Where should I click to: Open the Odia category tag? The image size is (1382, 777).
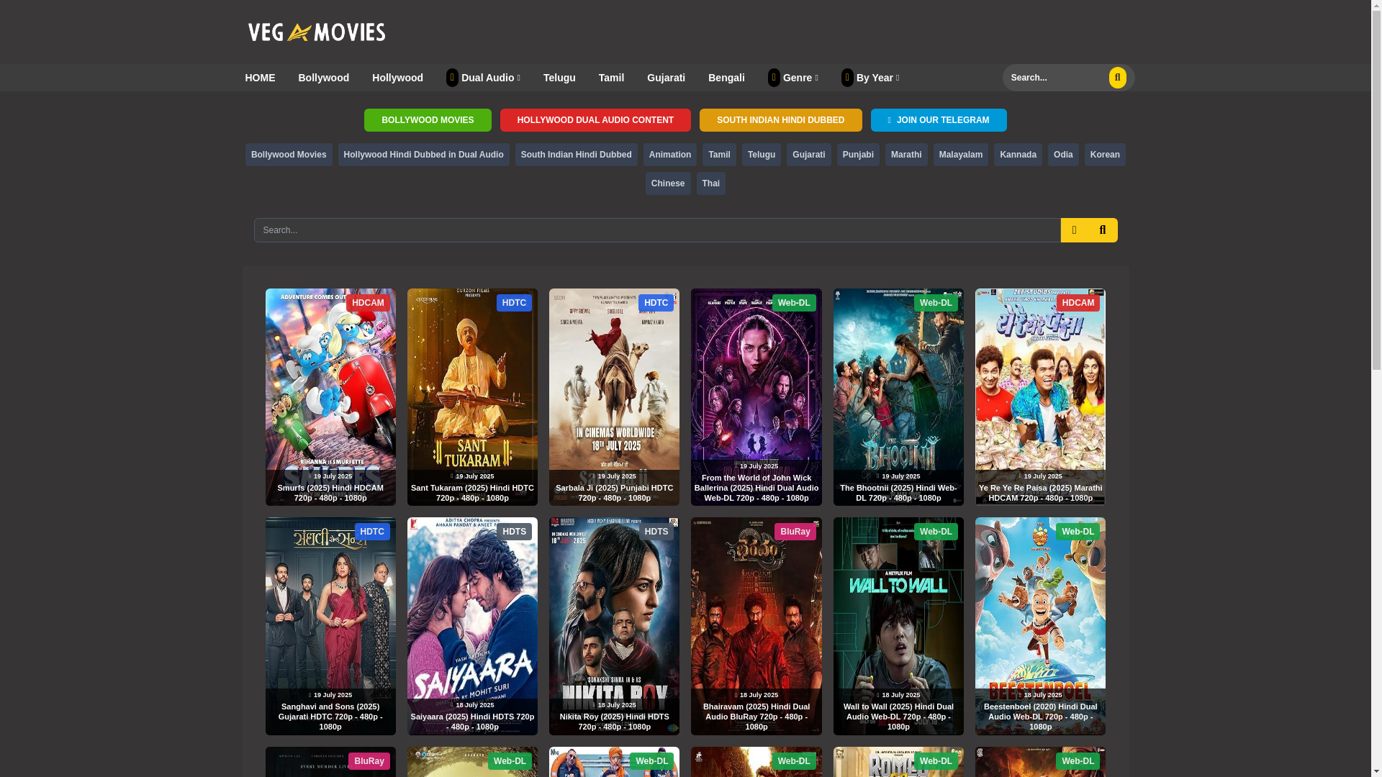point(1063,155)
